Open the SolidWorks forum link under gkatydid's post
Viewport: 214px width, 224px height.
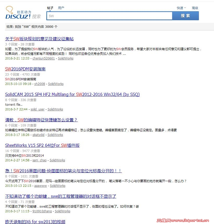pyautogui.click(x=55, y=135)
